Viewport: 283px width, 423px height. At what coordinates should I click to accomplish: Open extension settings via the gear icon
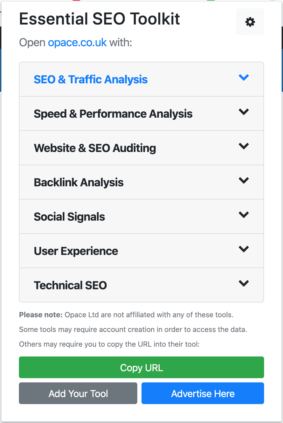249,22
